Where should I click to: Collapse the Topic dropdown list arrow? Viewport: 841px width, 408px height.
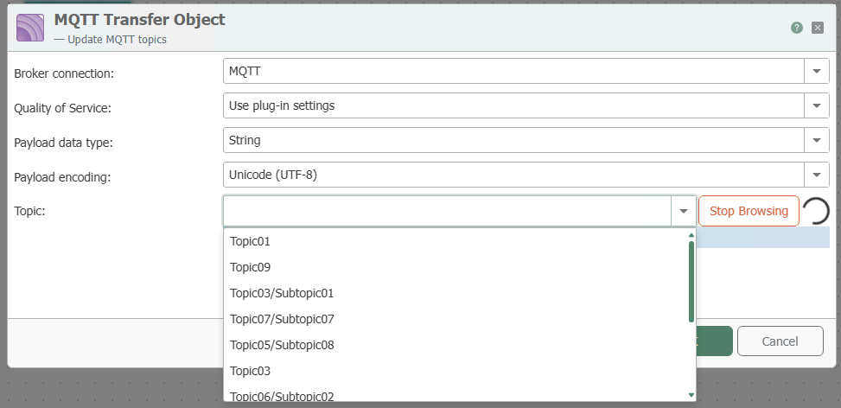tap(684, 211)
